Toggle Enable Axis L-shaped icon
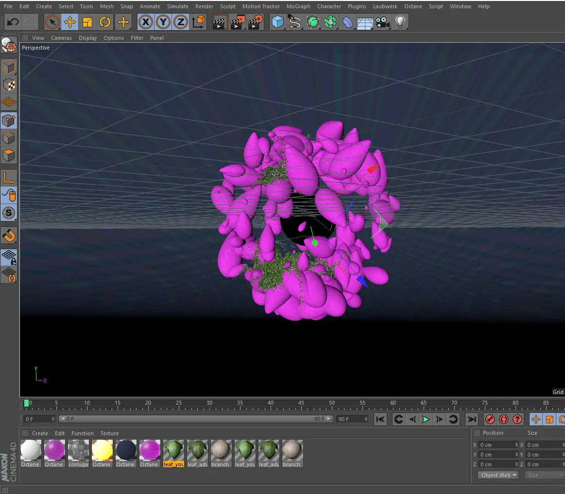Screen dimensions: 565x494 point(9,178)
